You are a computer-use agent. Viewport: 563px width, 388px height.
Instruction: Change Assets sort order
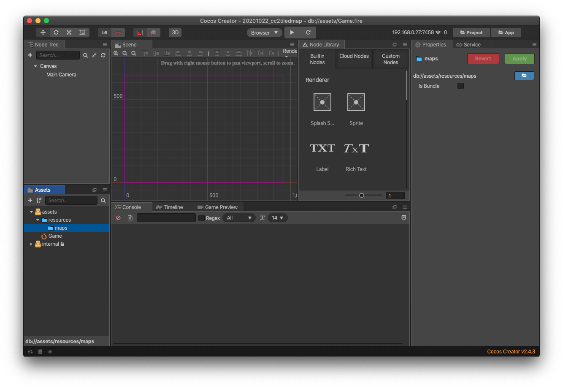(39, 201)
